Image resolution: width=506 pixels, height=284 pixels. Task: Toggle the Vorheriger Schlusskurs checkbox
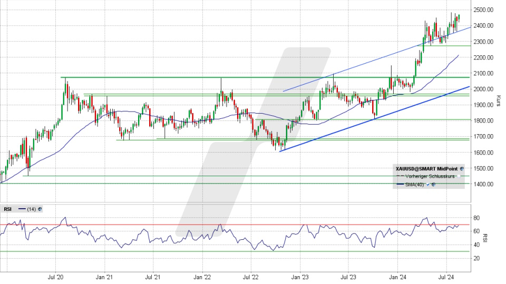[x=459, y=177]
